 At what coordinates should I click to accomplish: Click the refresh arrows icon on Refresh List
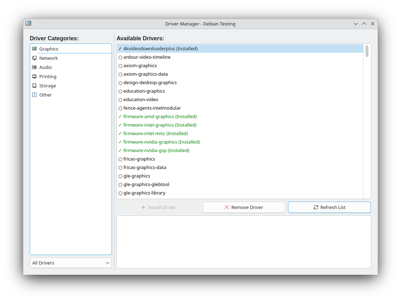(316, 207)
